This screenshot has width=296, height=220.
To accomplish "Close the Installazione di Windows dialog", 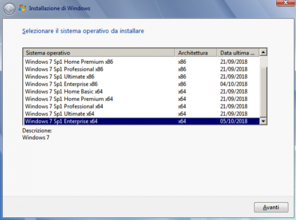I will coord(286,2).
